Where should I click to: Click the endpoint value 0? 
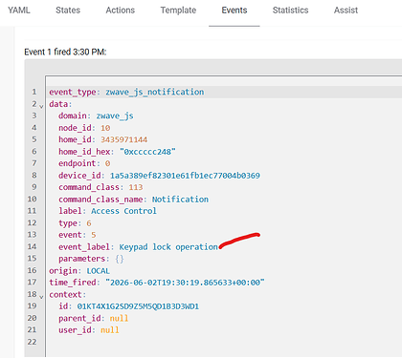coord(107,163)
